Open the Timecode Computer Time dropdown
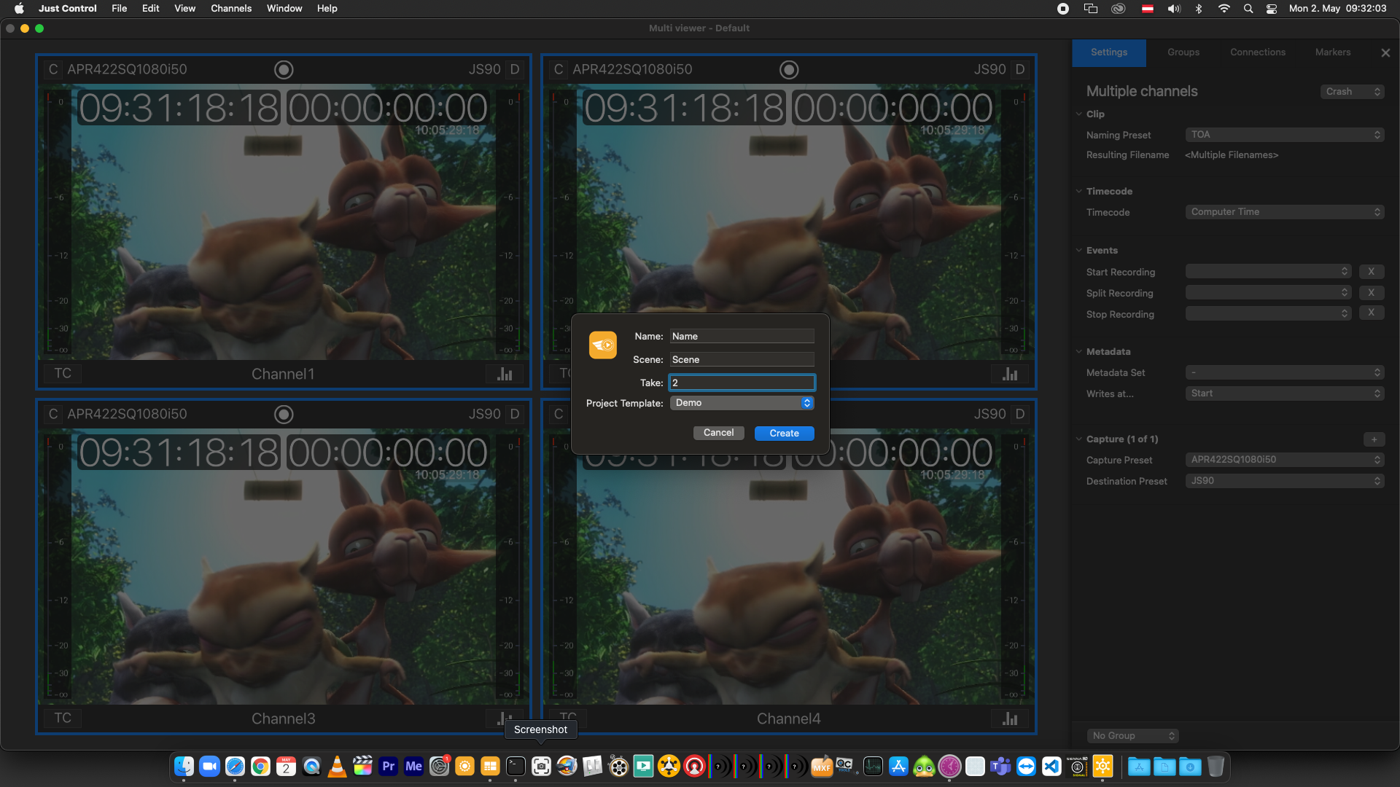 tap(1285, 212)
